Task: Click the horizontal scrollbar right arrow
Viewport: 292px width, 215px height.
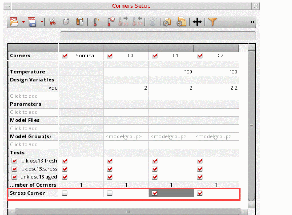Action: tap(244, 212)
